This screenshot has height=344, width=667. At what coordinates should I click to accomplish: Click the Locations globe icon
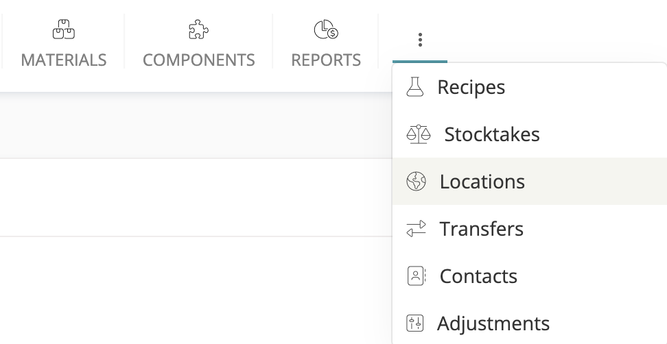pos(416,182)
